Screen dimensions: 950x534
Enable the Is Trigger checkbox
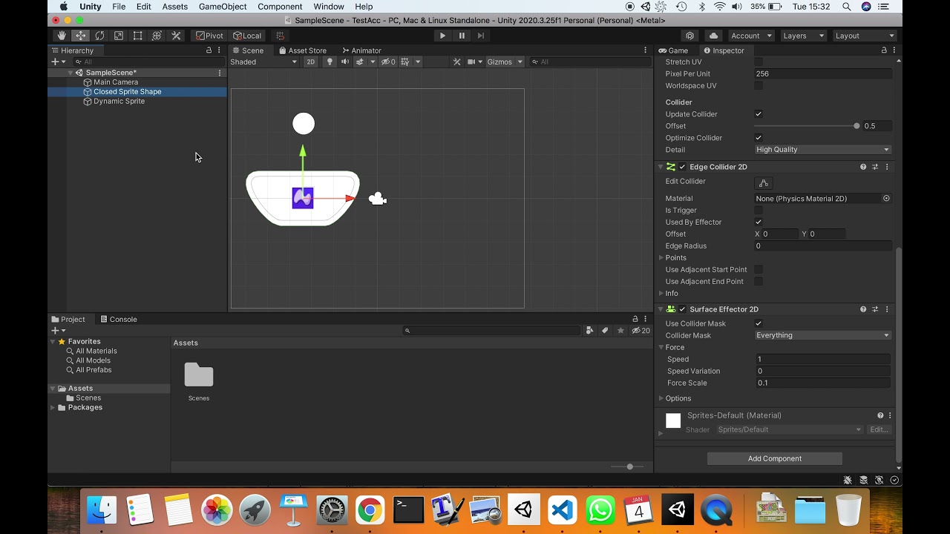(x=759, y=210)
